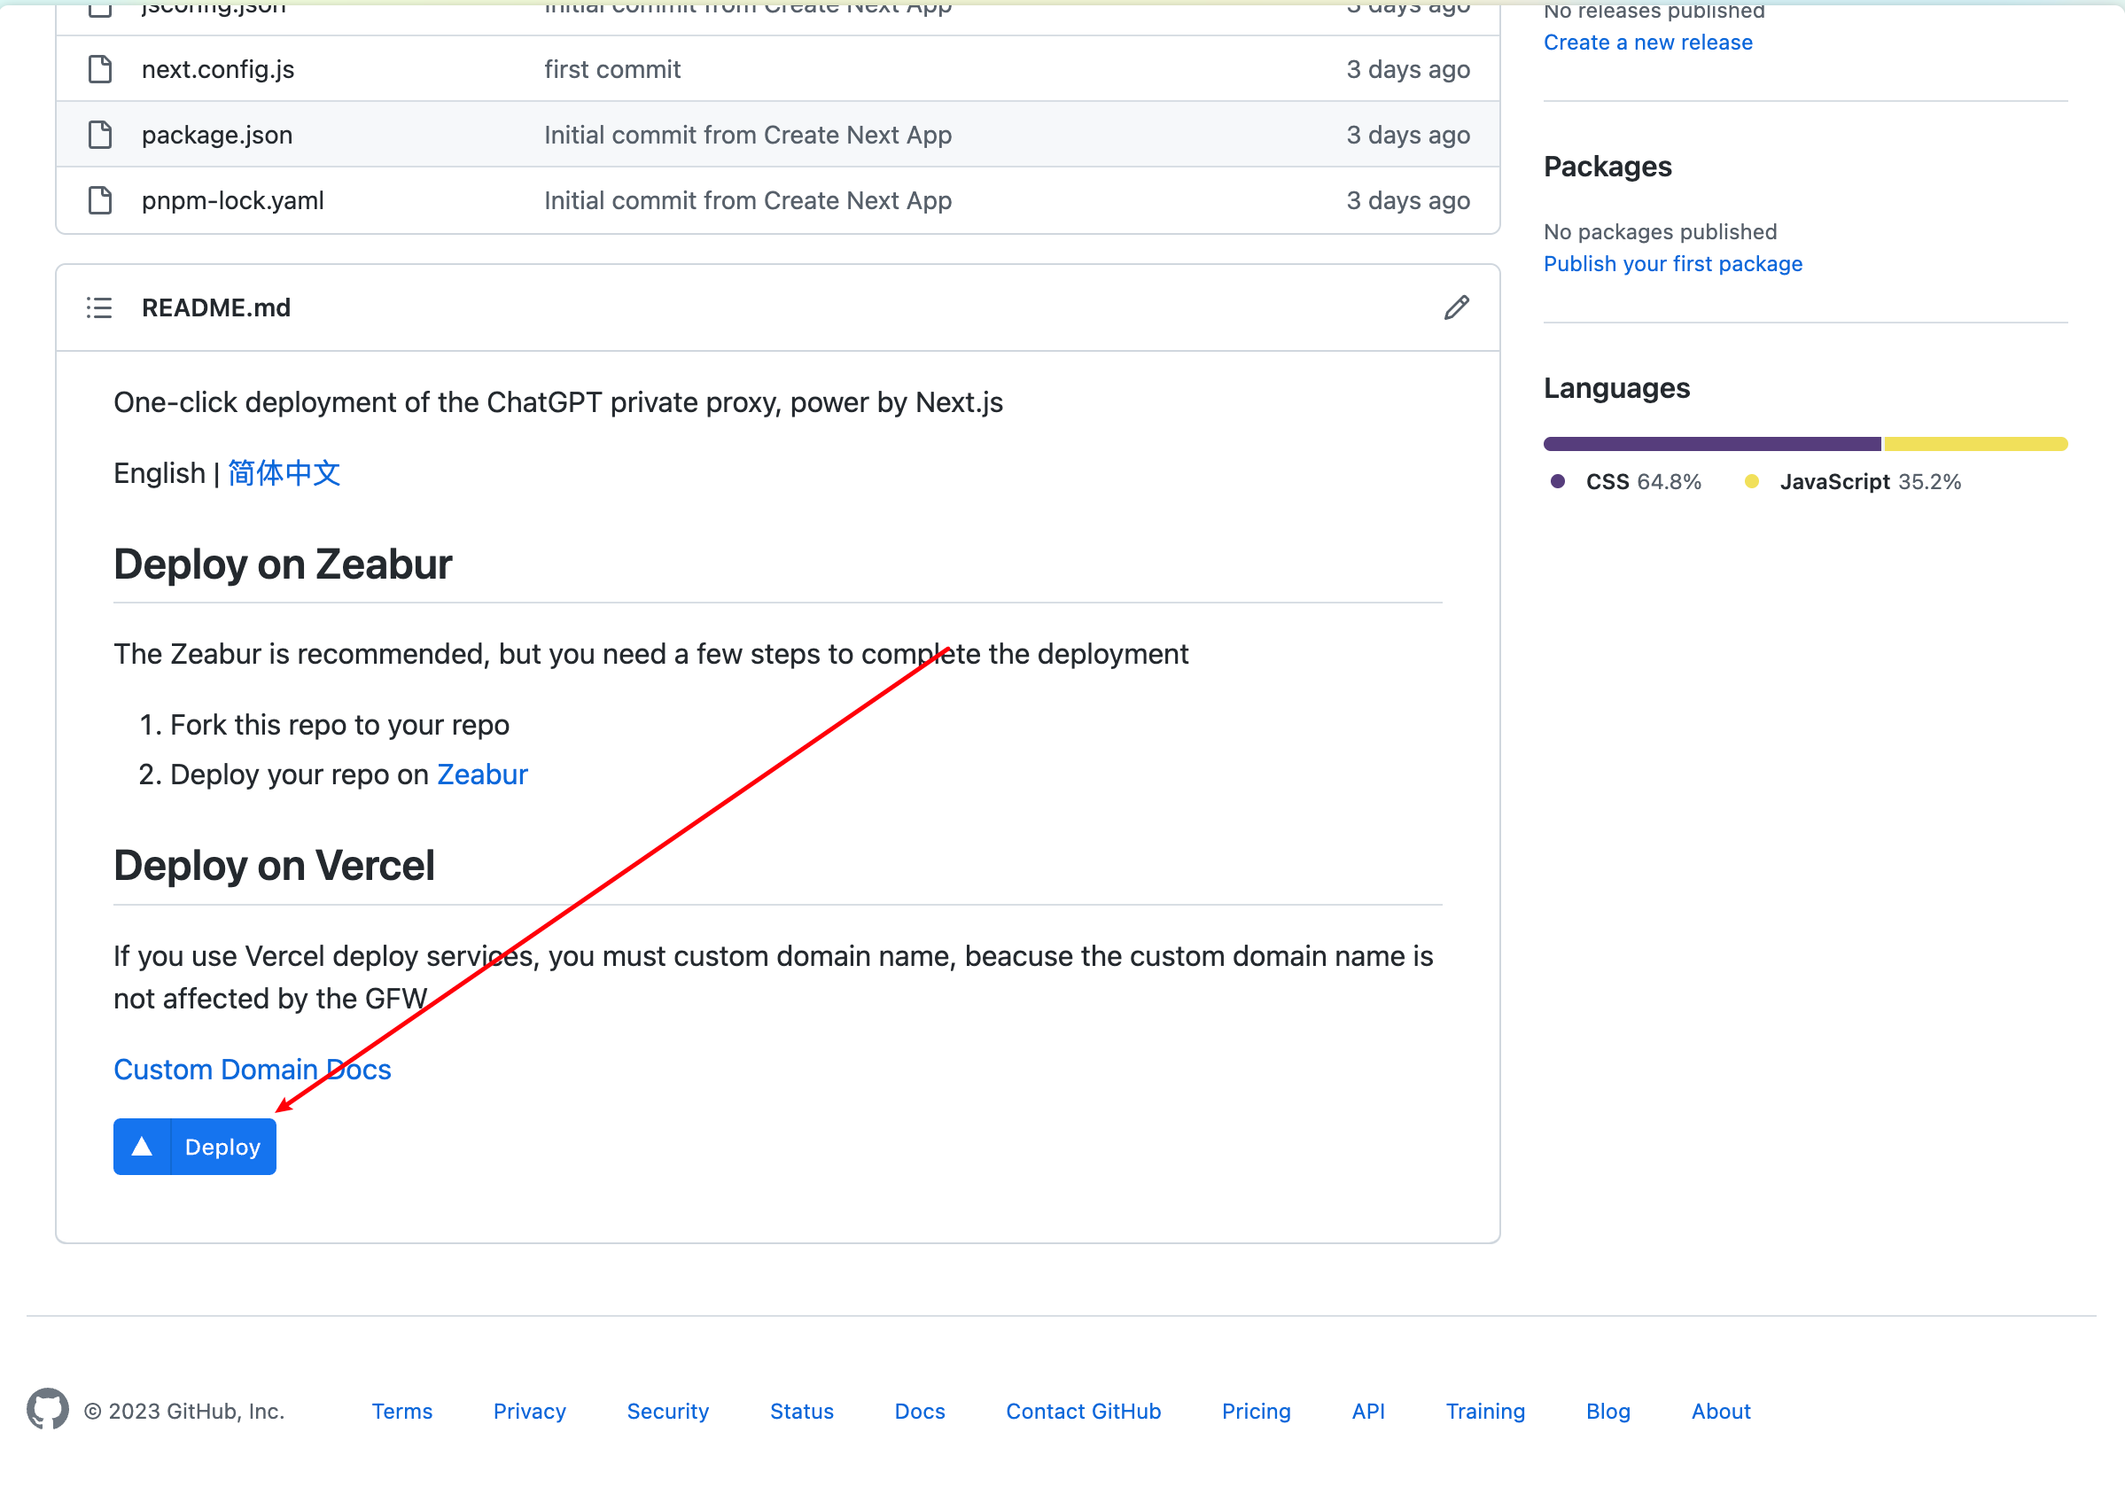Click Publish your first package
The height and width of the screenshot is (1510, 2125).
(x=1672, y=264)
